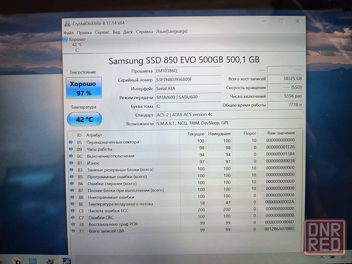Open Yandex browser from the taskbar
Screen dimensions: 352x264
(x=16, y=261)
